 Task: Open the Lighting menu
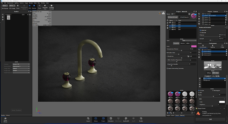click(16, 3)
